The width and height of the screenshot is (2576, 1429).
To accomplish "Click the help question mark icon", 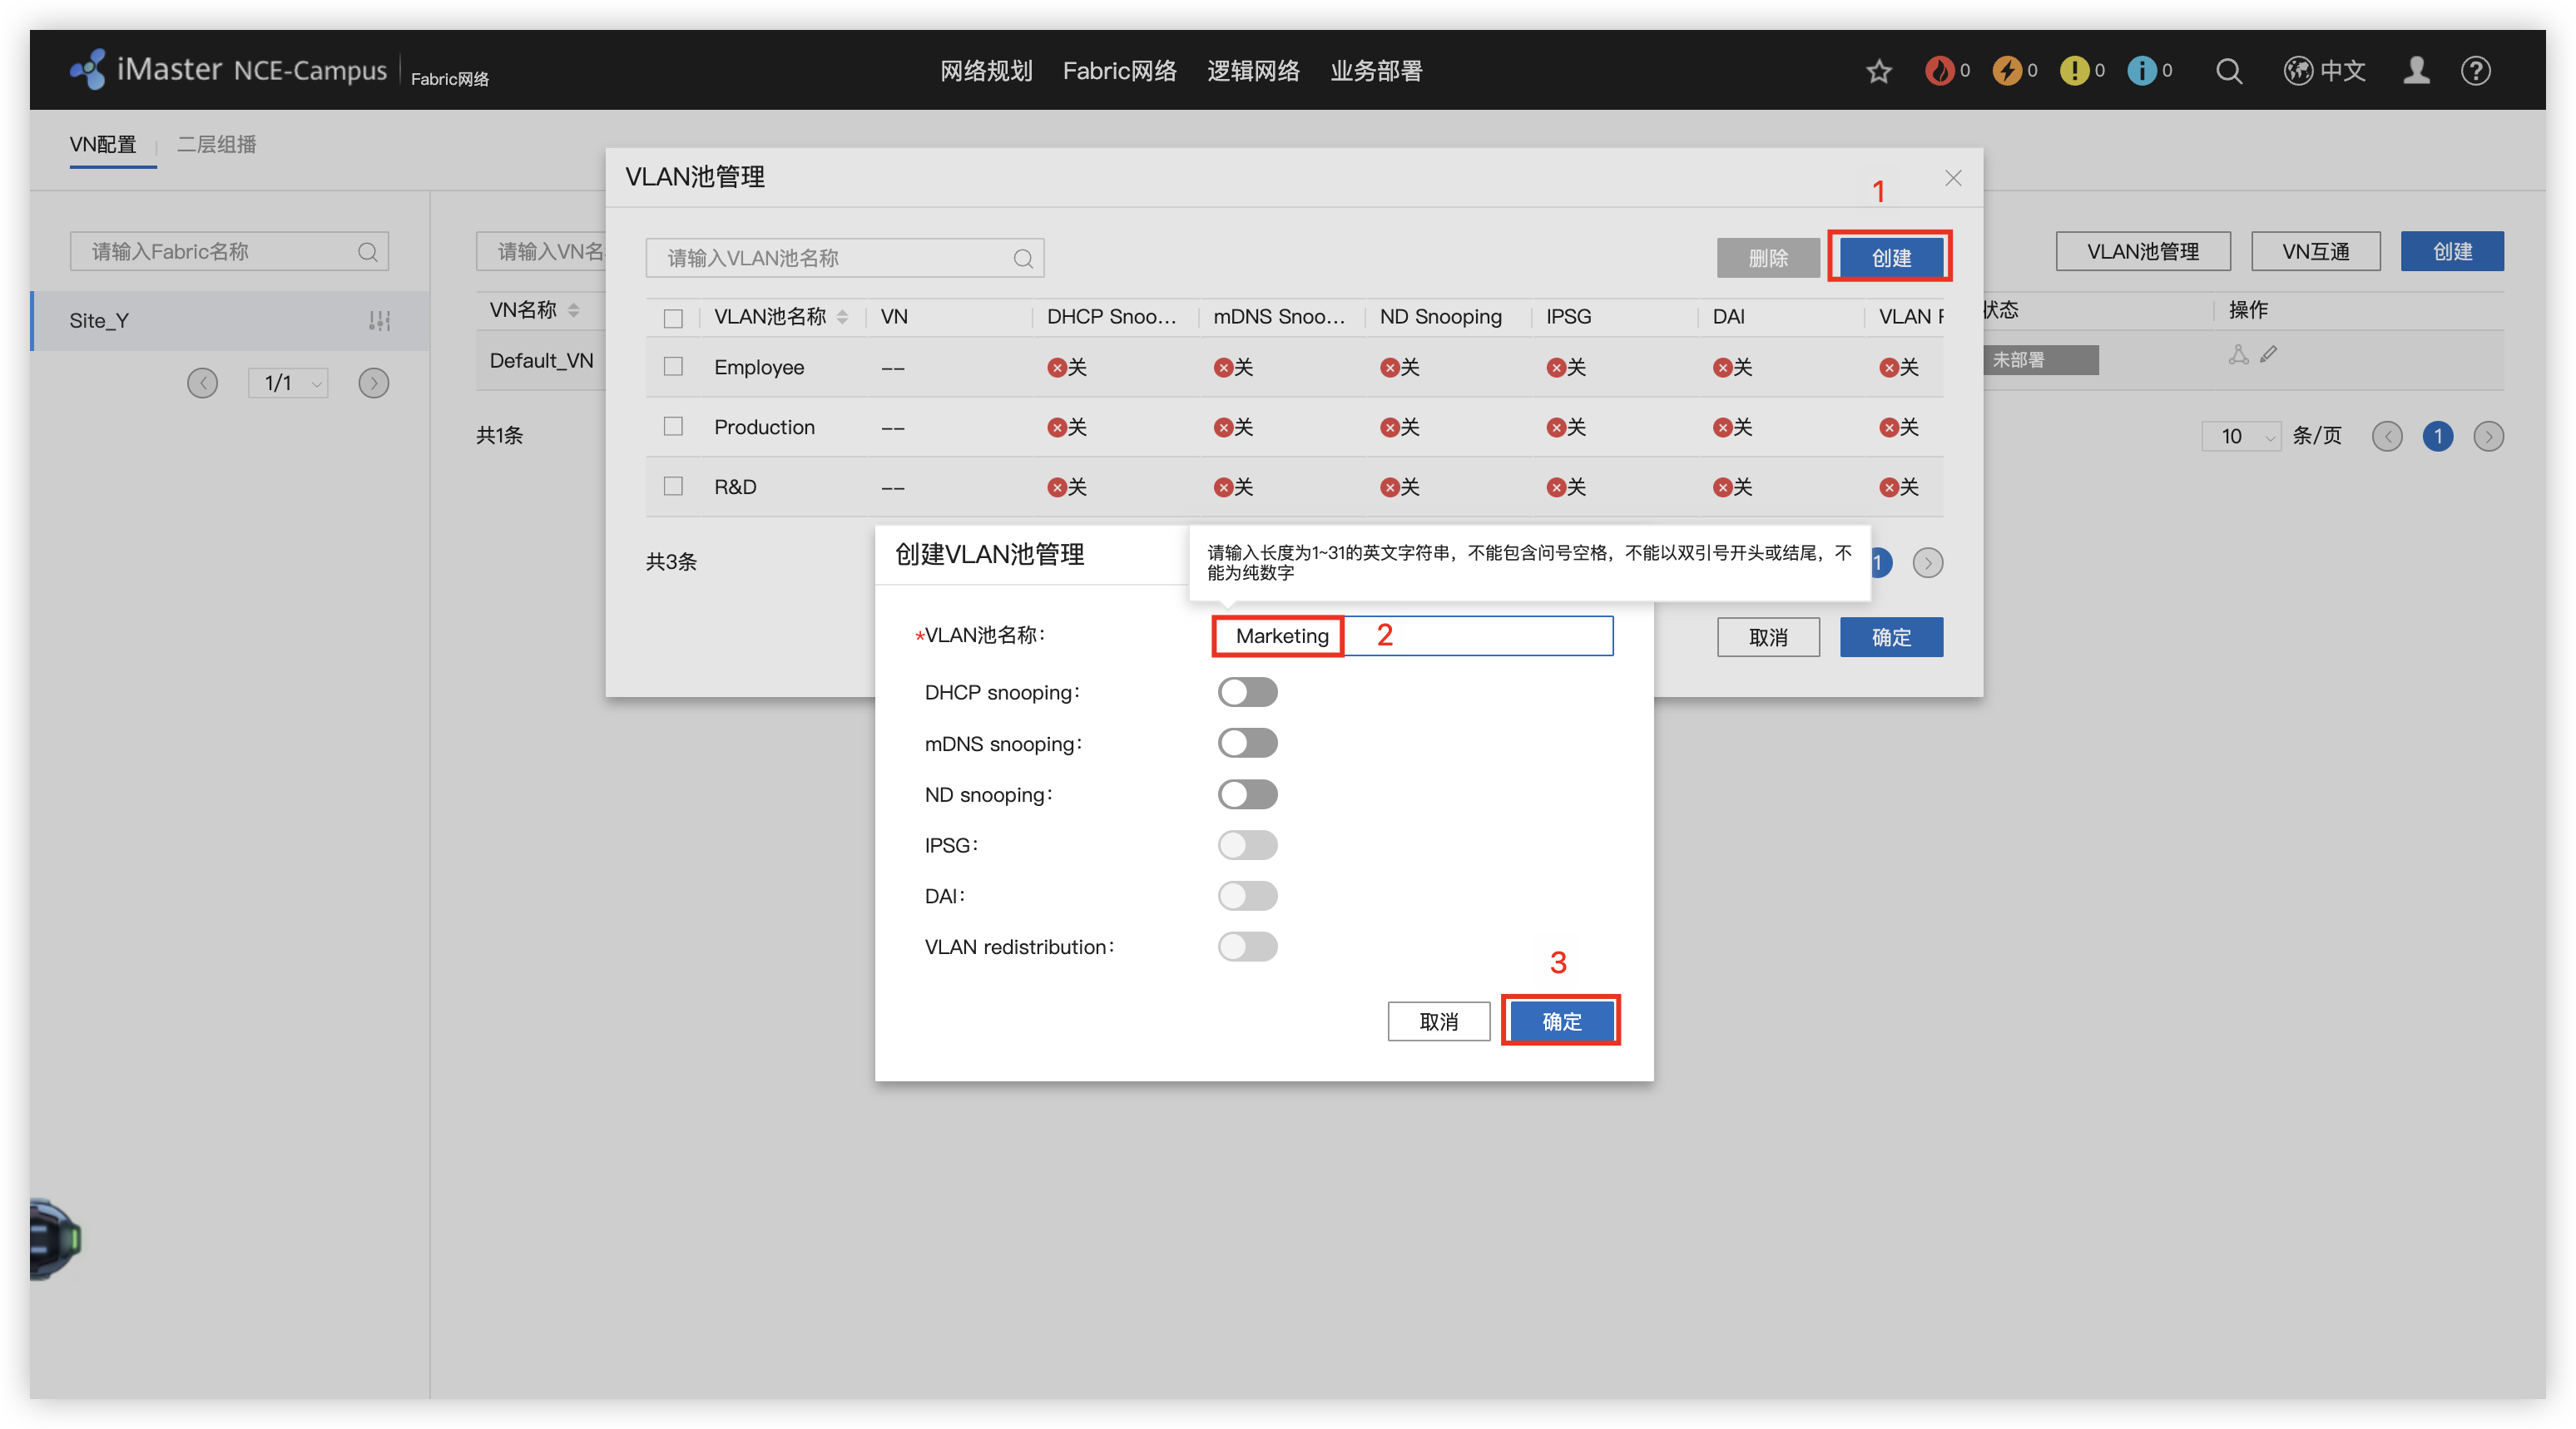I will [x=2475, y=71].
